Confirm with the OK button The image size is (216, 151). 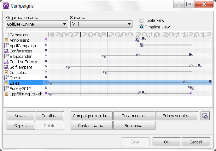click(167, 142)
